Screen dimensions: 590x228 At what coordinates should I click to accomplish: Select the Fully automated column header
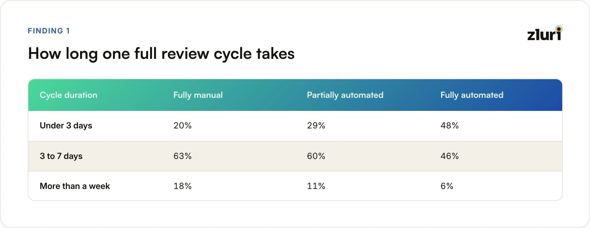coord(472,95)
